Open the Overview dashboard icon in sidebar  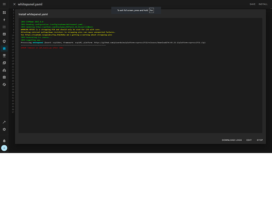point(4,13)
